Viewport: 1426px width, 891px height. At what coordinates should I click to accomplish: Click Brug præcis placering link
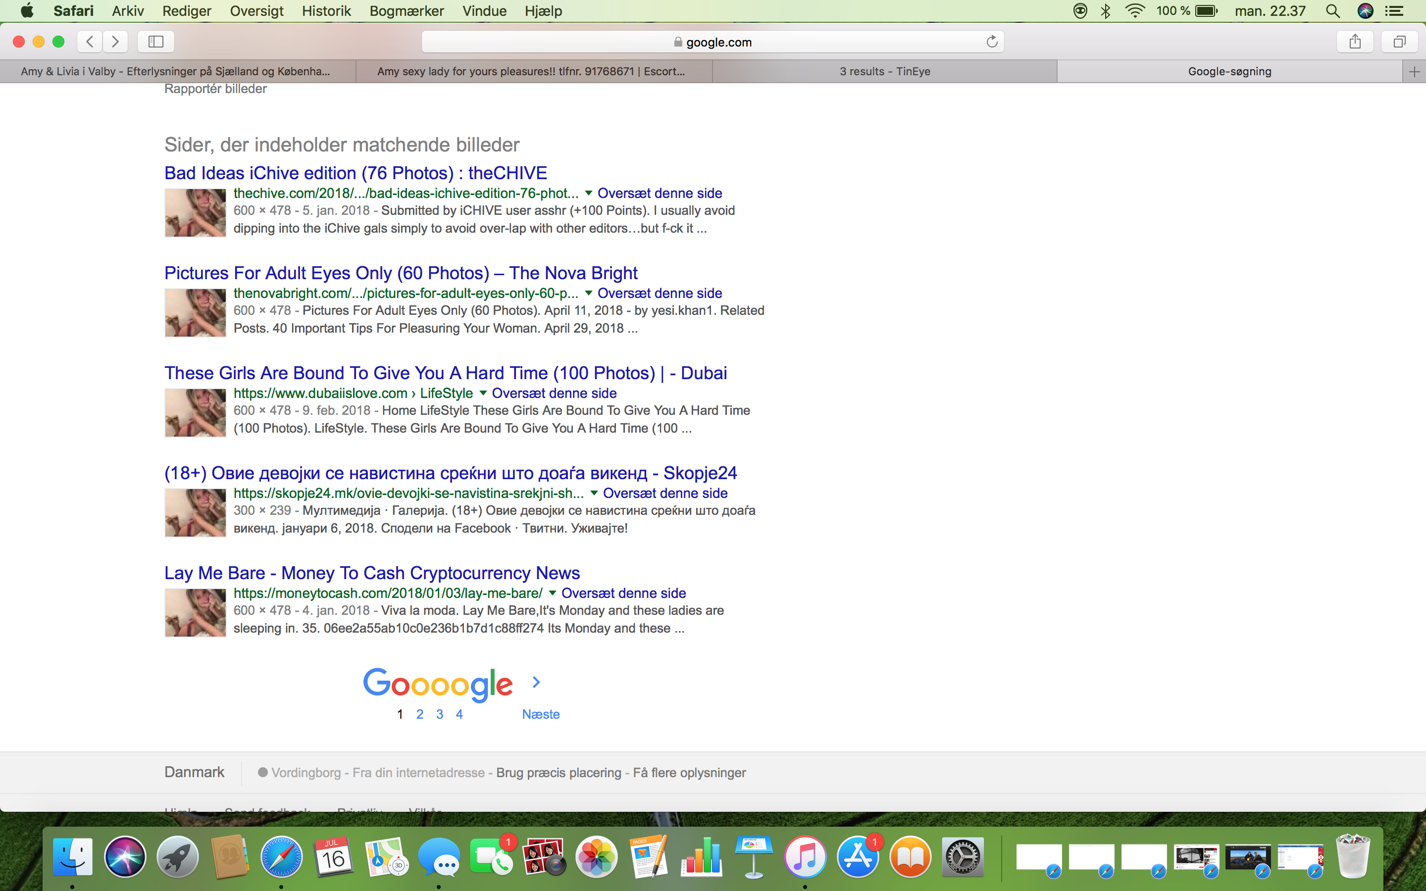point(559,773)
